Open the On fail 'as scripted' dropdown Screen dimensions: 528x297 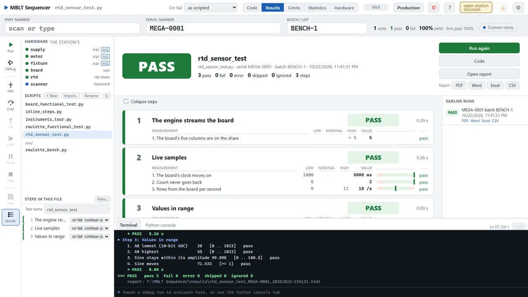211,7
